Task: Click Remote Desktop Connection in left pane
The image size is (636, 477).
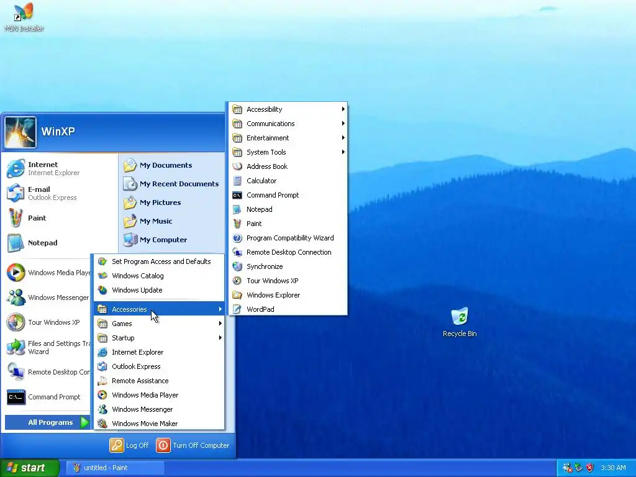Action: pos(47,372)
